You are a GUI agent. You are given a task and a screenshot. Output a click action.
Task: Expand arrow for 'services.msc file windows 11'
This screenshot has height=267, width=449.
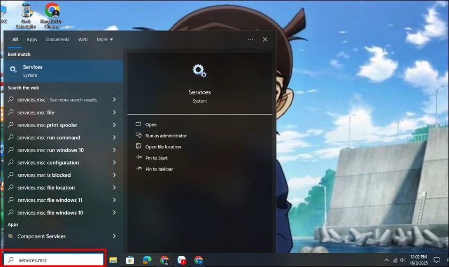114,200
